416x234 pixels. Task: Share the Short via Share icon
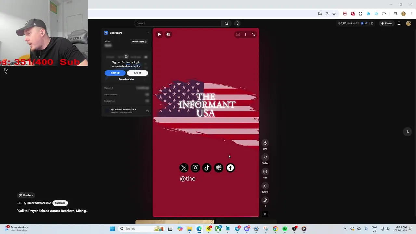click(x=265, y=186)
